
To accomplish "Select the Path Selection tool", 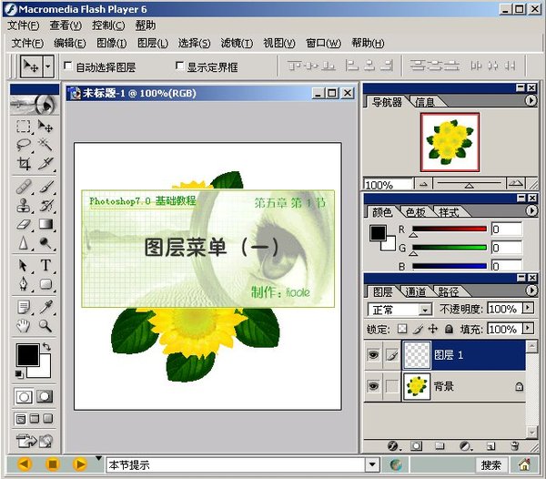I will click(x=24, y=265).
